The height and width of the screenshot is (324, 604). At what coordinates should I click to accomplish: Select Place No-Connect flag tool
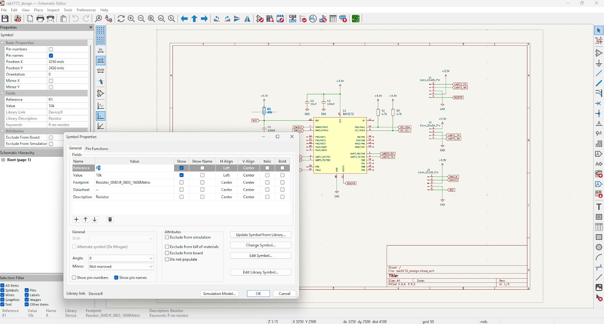[599, 103]
